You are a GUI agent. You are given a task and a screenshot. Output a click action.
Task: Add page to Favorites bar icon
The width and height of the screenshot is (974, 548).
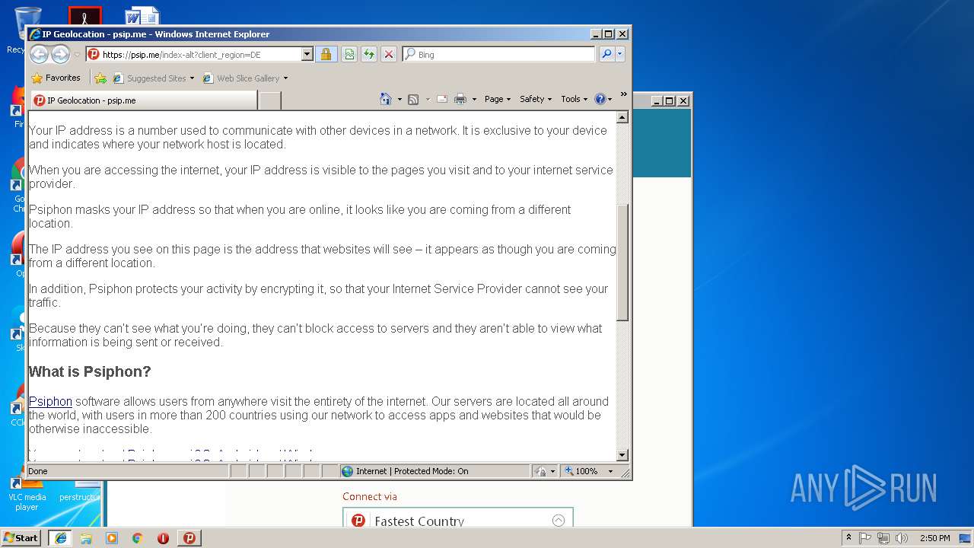pyautogui.click(x=100, y=78)
